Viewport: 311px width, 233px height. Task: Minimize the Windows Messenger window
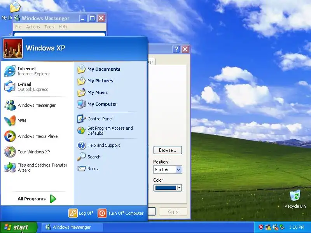pyautogui.click(x=83, y=18)
